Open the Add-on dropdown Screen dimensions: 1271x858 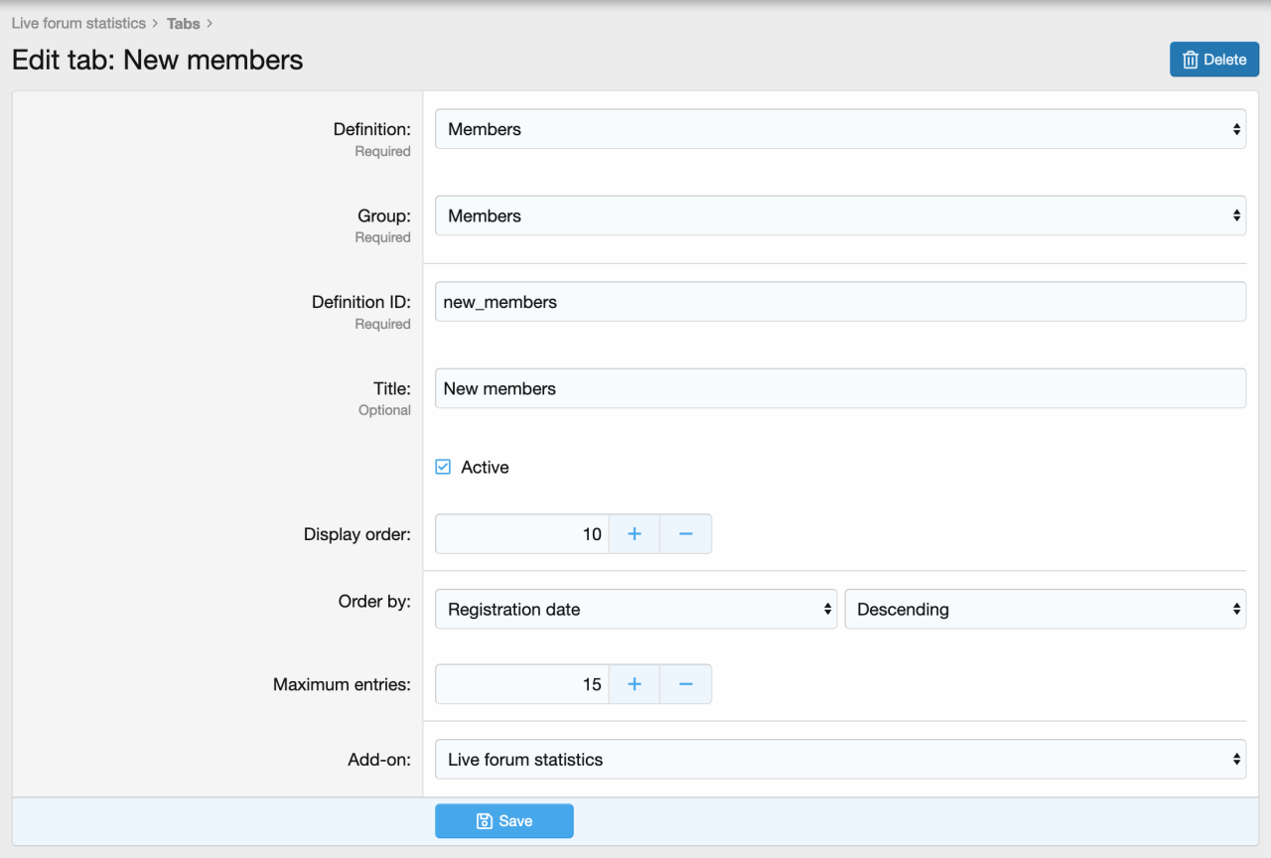point(840,760)
